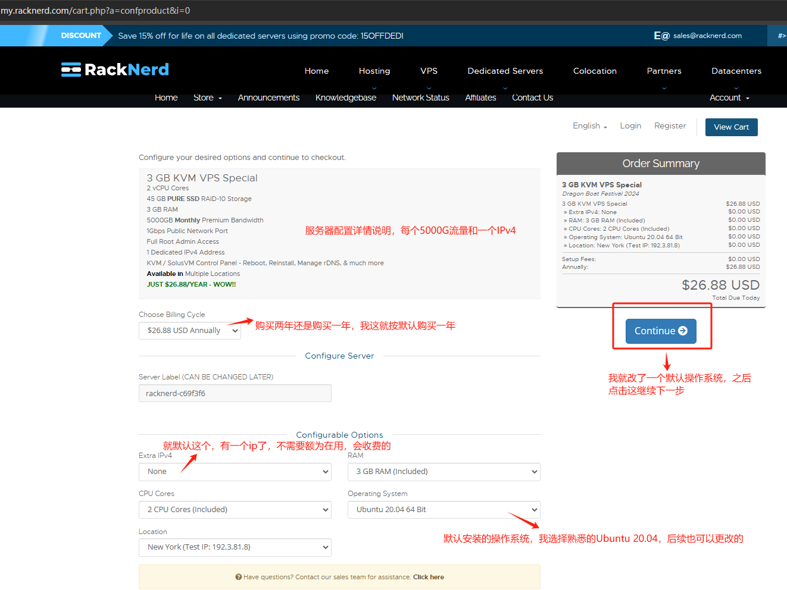View the Network Status page
The width and height of the screenshot is (787, 590).
[421, 98]
